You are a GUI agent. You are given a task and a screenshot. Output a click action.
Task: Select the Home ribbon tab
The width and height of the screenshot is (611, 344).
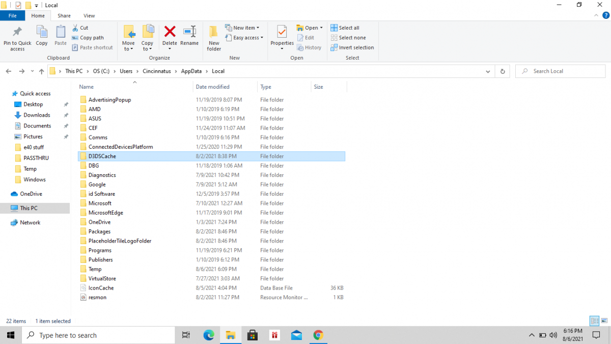click(x=38, y=16)
